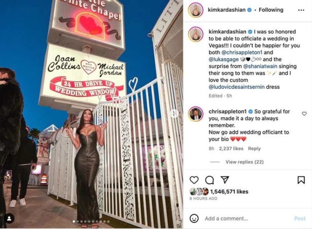Image resolution: width=312 pixels, height=229 pixels.
Task: Open emoji picker smiley icon
Action: pos(194,219)
